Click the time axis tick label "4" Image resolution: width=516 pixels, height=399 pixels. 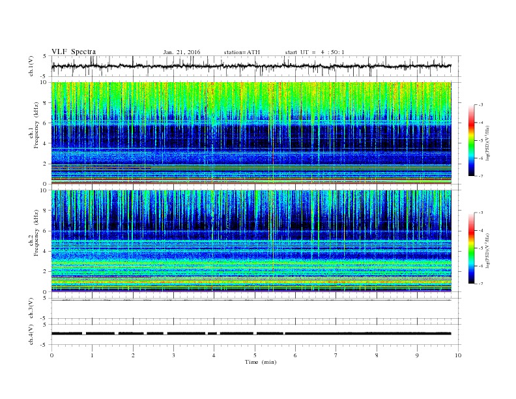tap(214, 355)
